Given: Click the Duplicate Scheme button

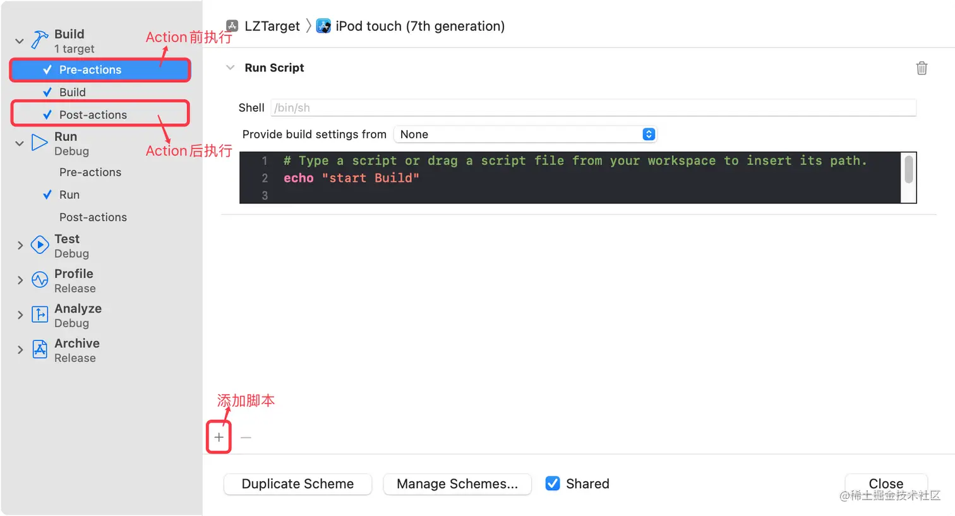Looking at the screenshot, I should pyautogui.click(x=297, y=484).
